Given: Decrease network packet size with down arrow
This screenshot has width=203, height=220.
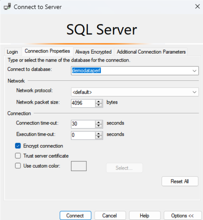Looking at the screenshot, I should point(99,105).
